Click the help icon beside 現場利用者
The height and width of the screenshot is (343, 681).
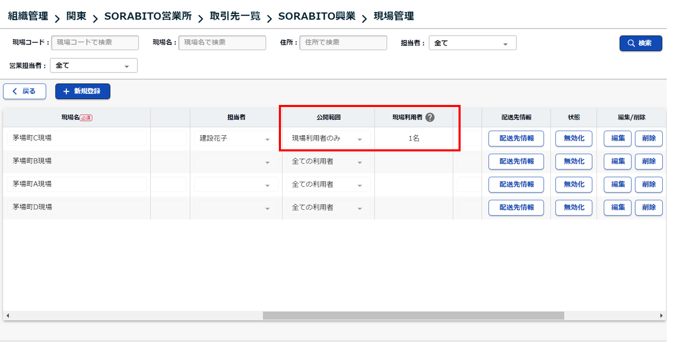(430, 117)
